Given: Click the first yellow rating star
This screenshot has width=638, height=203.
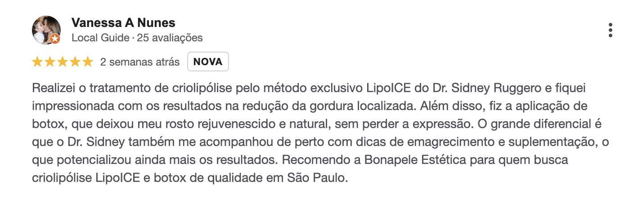Looking at the screenshot, I should [x=37, y=62].
